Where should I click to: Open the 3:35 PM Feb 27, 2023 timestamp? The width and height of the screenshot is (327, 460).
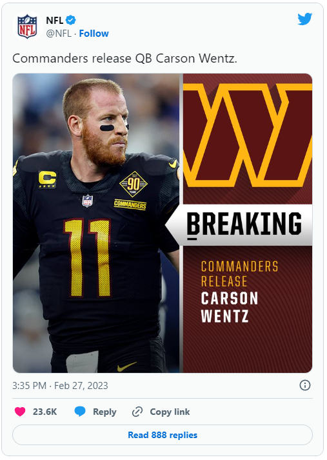pos(60,386)
